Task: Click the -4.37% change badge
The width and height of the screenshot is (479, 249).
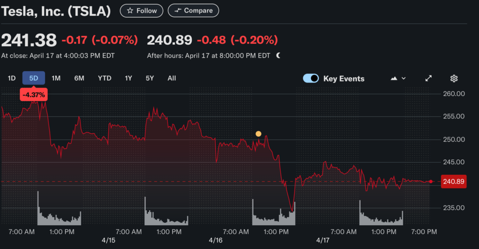Action: pos(34,95)
